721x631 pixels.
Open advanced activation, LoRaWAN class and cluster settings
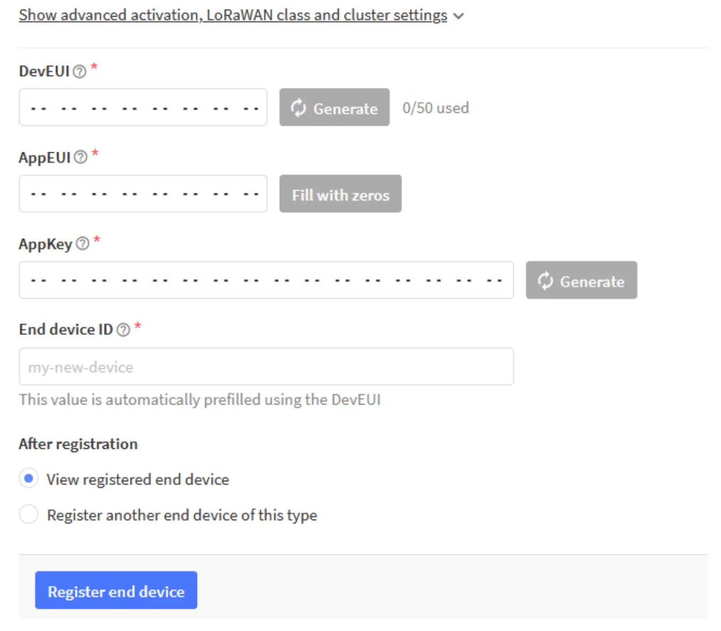233,15
